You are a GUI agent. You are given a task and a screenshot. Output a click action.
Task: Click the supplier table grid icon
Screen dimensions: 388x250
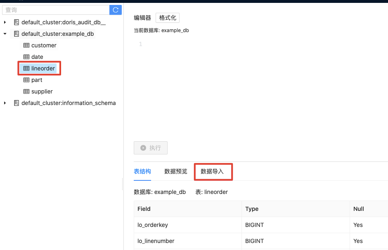click(26, 91)
